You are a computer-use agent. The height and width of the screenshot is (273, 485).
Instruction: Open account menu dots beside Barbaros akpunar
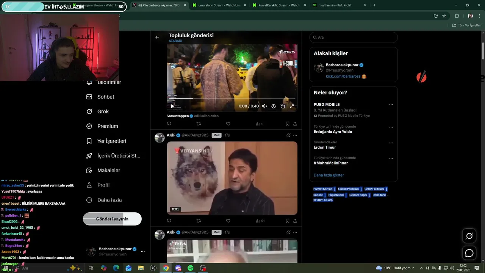[x=143, y=251]
